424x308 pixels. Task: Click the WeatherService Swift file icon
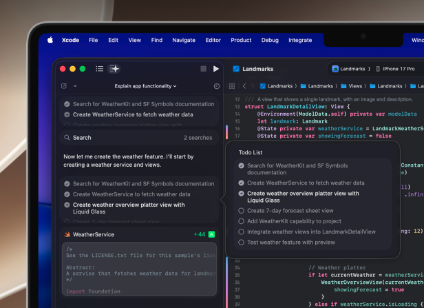pyautogui.click(x=67, y=234)
